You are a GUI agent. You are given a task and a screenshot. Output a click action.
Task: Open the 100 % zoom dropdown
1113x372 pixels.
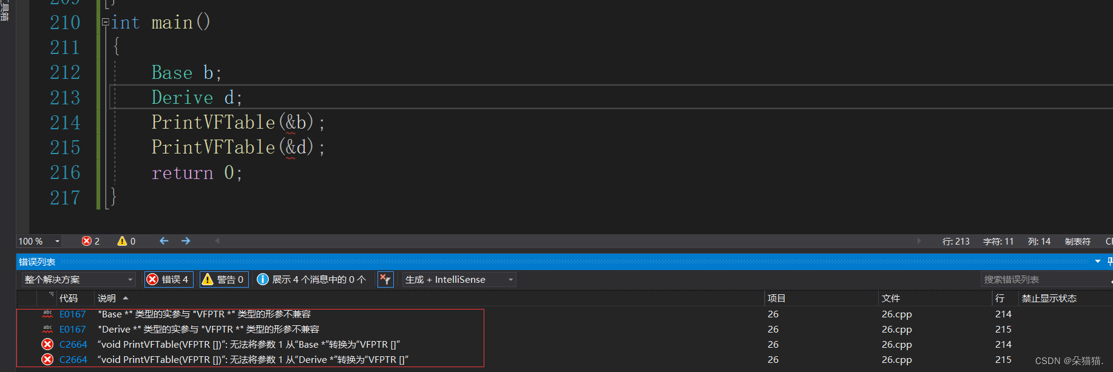[x=58, y=241]
